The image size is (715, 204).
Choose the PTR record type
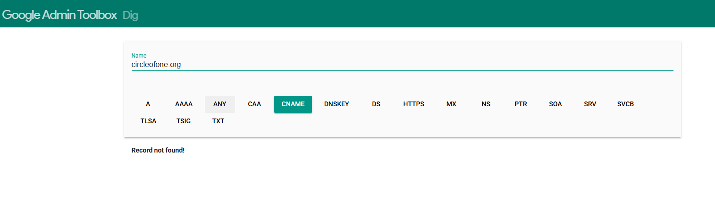point(521,104)
